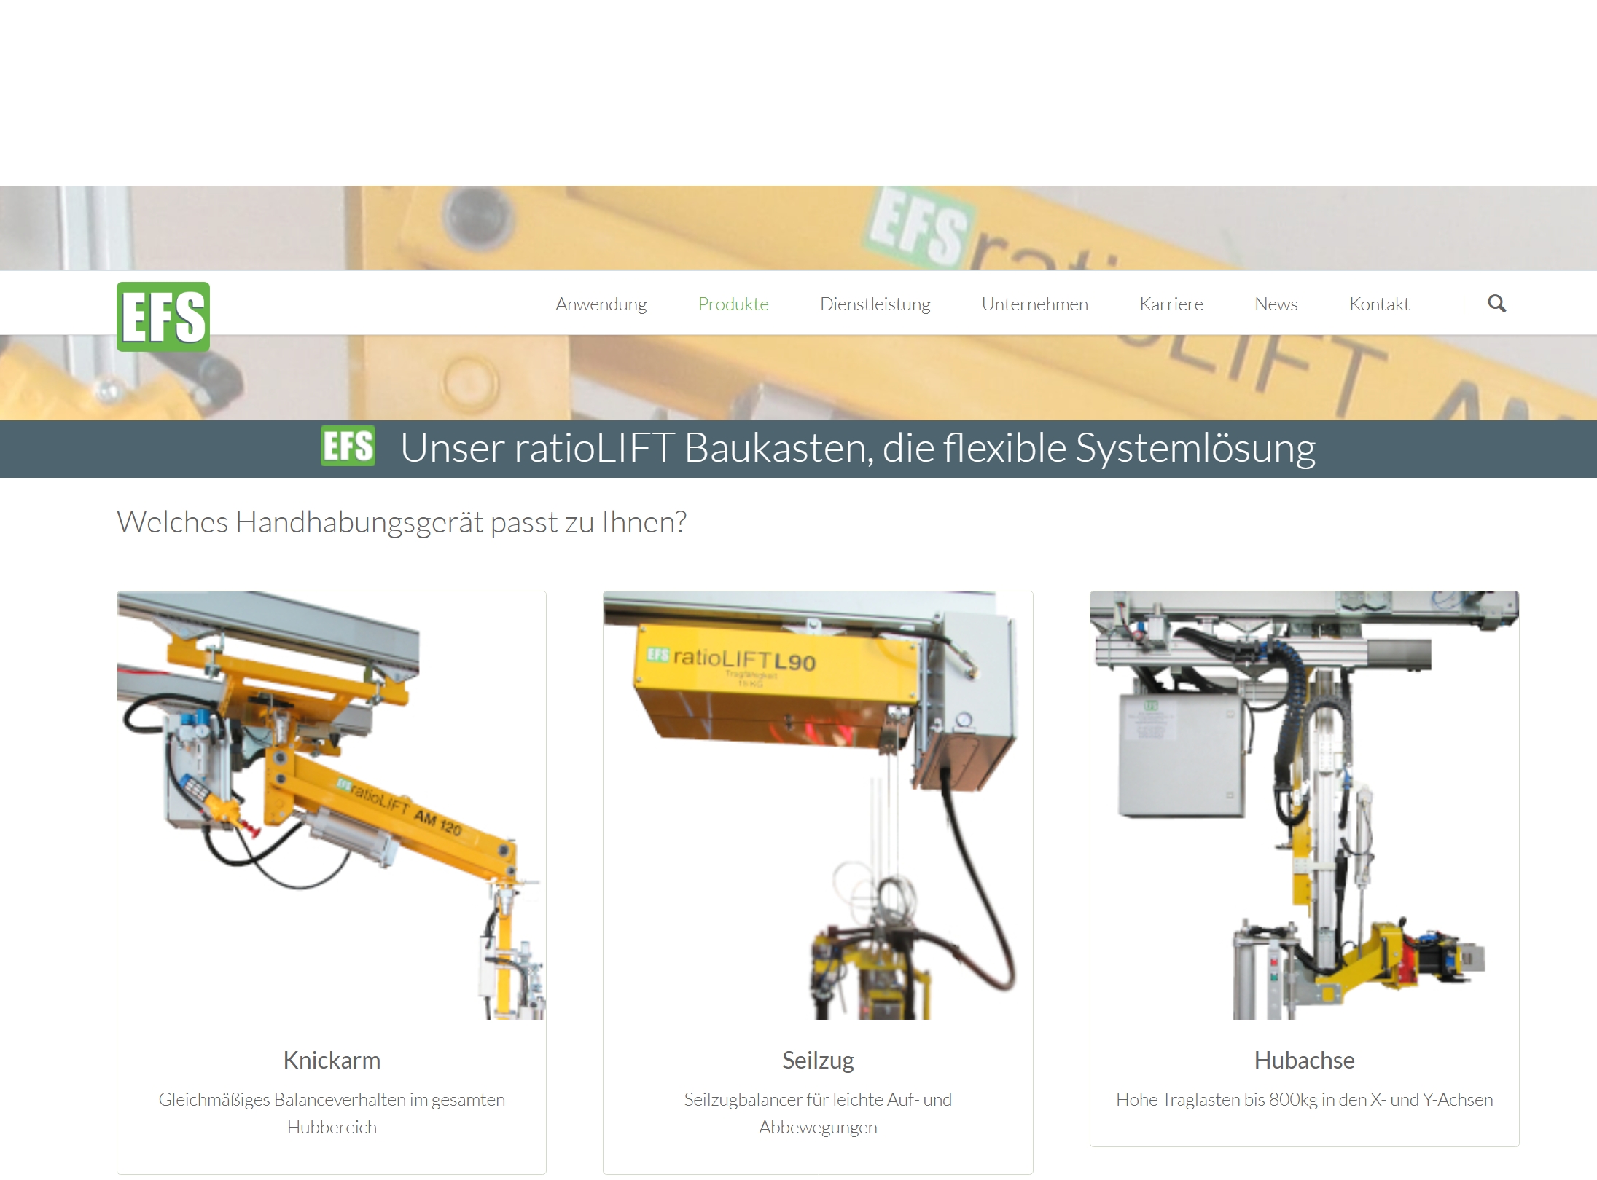Click the Seilzug ratioLIFT L90 image

[818, 805]
